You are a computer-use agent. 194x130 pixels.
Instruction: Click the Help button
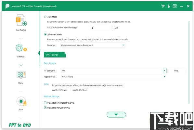click(x=176, y=71)
